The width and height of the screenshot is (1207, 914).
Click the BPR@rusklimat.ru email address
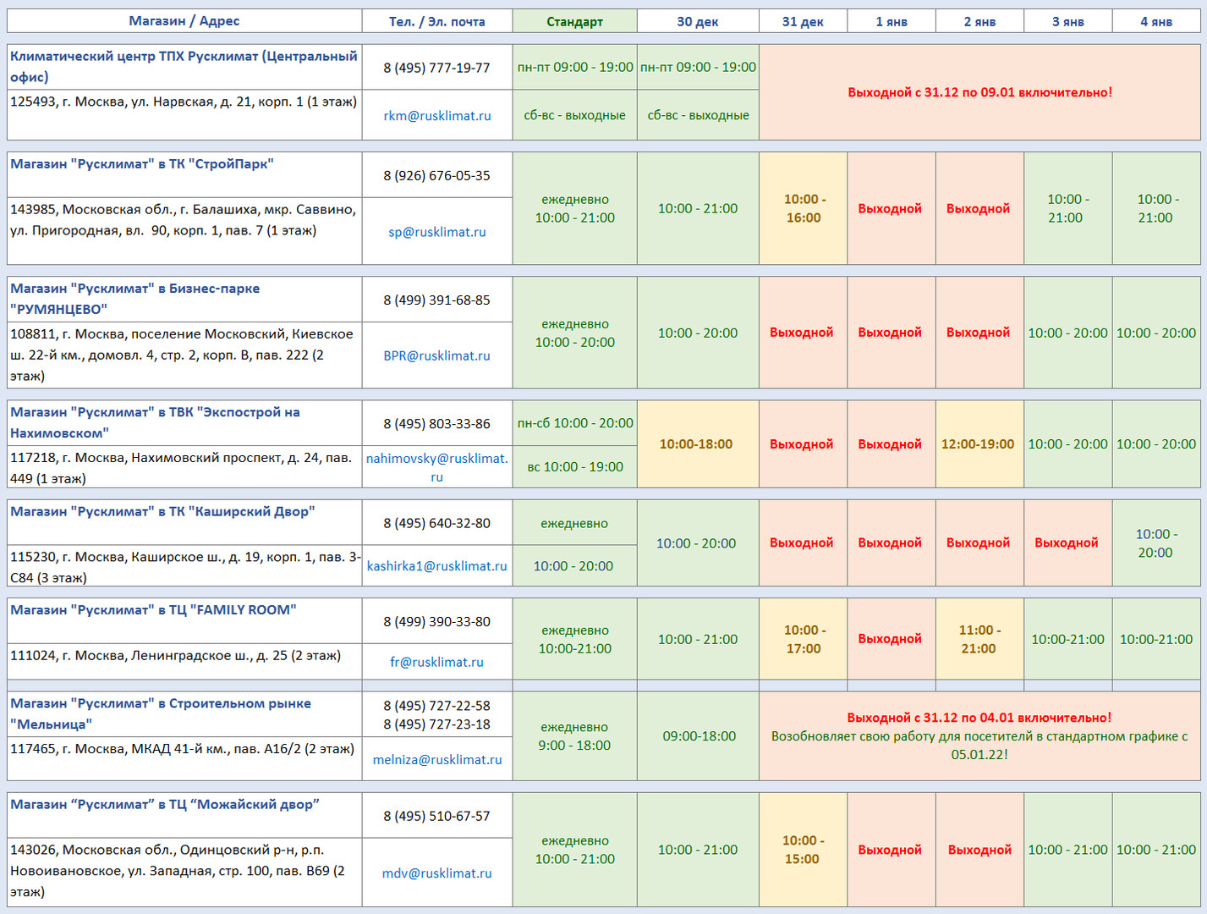pyautogui.click(x=436, y=356)
